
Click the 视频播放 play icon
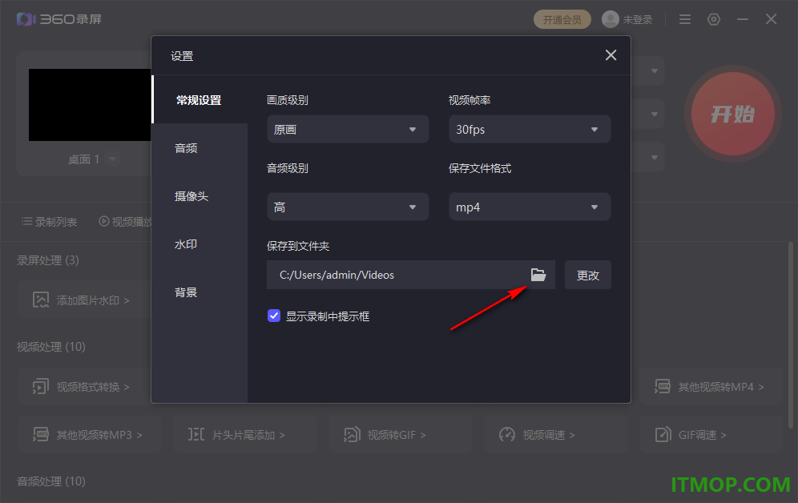(104, 221)
